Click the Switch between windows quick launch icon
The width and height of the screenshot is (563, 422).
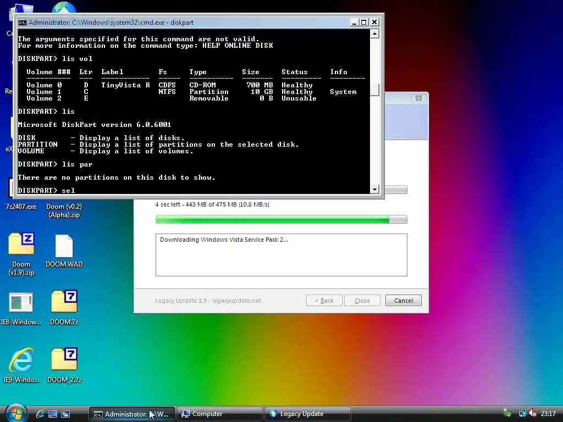[65, 414]
